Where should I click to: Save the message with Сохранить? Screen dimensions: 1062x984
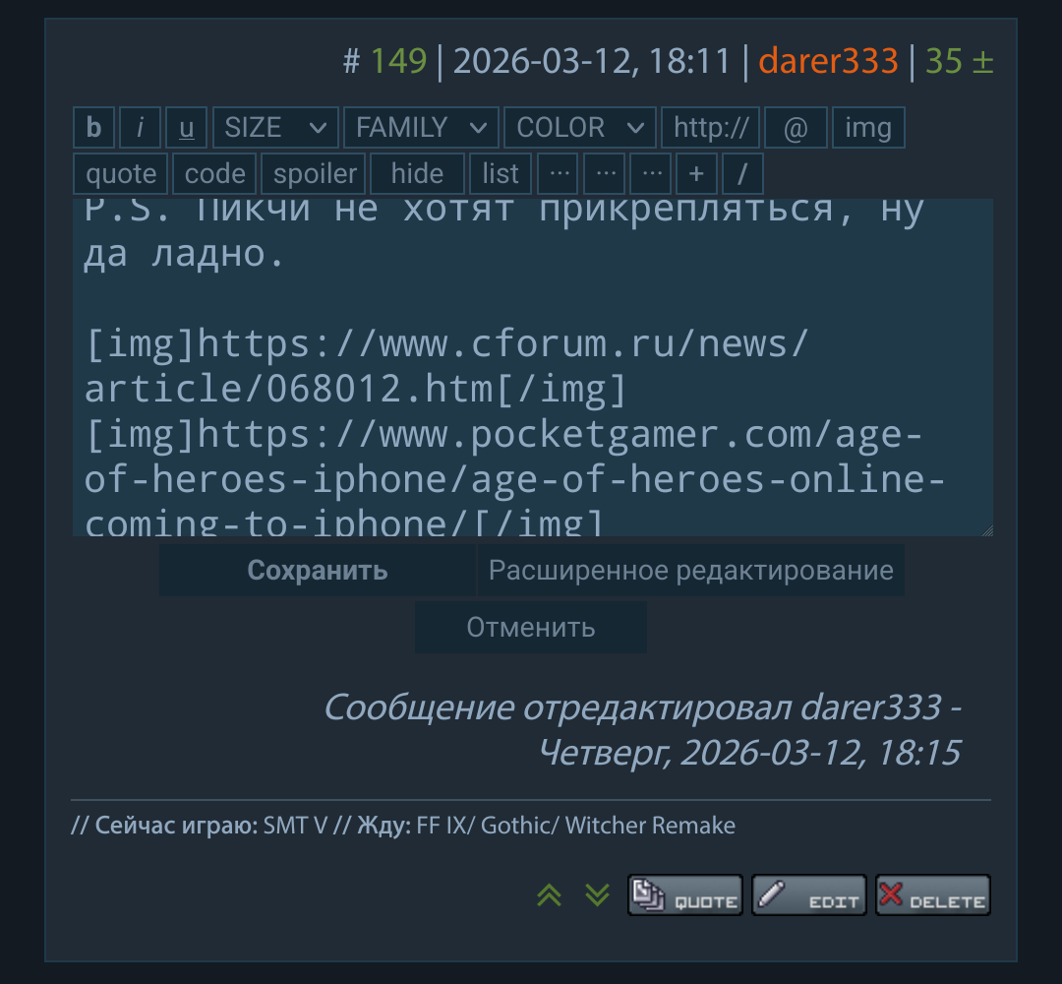click(317, 570)
